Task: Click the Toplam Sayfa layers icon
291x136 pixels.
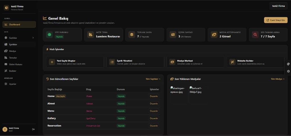Action: [x=132, y=34]
